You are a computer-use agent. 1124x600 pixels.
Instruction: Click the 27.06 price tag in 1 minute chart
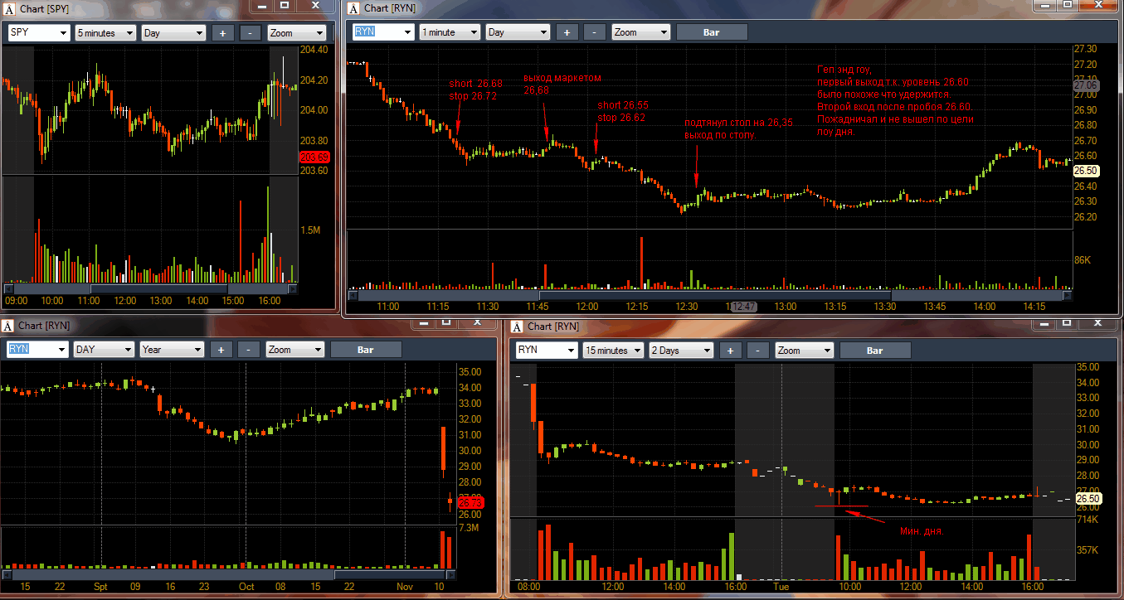[x=1086, y=85]
